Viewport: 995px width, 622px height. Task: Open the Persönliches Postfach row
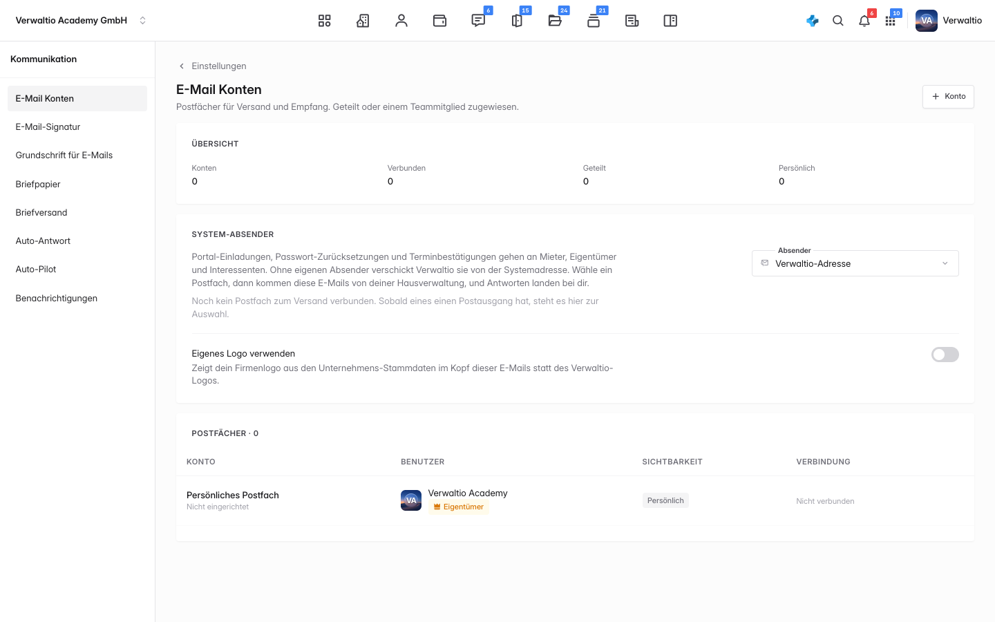click(575, 501)
